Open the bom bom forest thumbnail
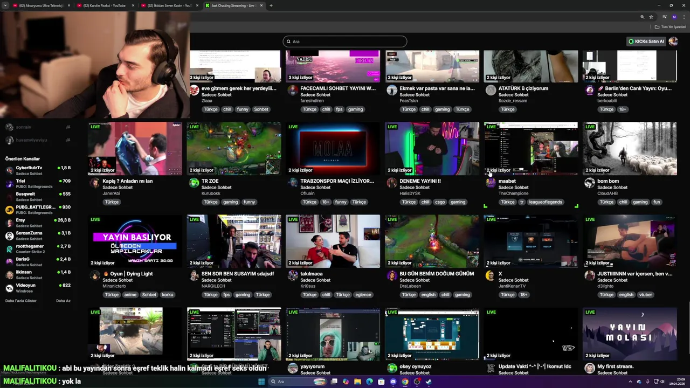Viewport: 690px width, 388px height. point(630,149)
